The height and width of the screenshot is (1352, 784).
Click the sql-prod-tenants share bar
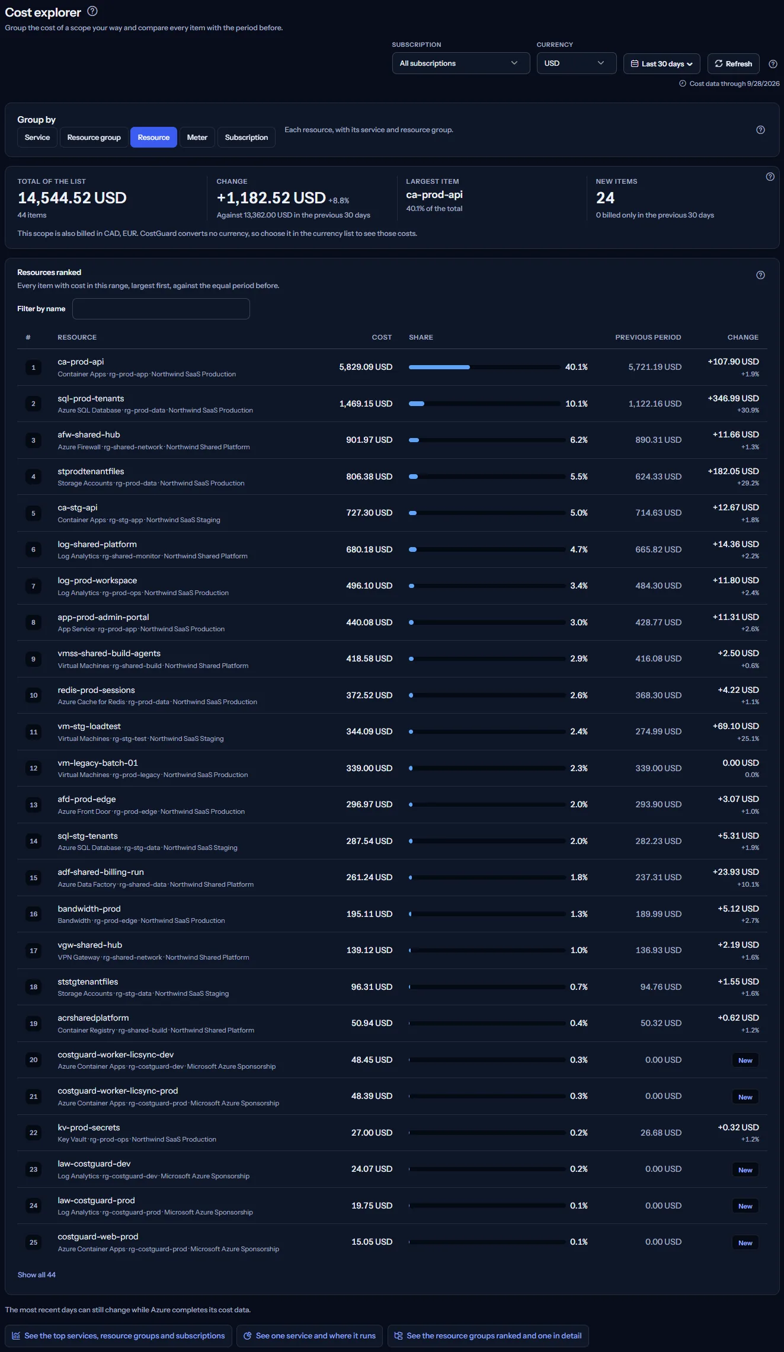point(484,404)
